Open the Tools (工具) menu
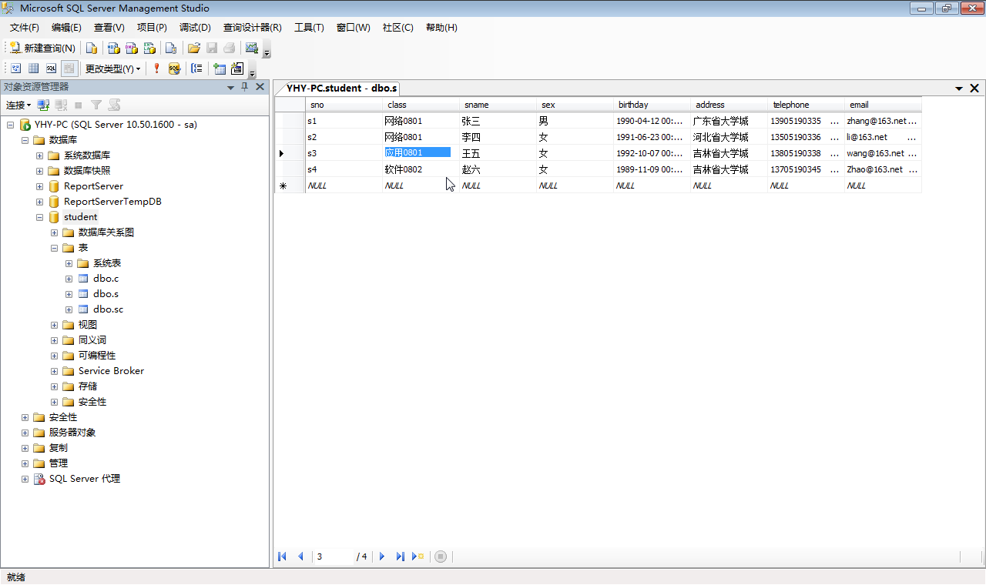The image size is (986, 585). tap(309, 28)
